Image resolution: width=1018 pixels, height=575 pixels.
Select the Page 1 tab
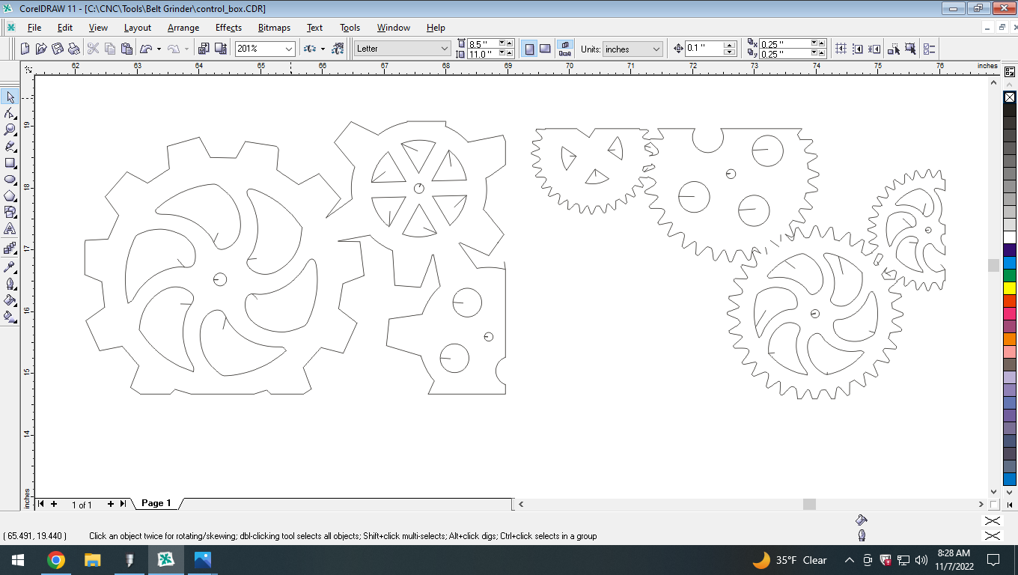155,502
